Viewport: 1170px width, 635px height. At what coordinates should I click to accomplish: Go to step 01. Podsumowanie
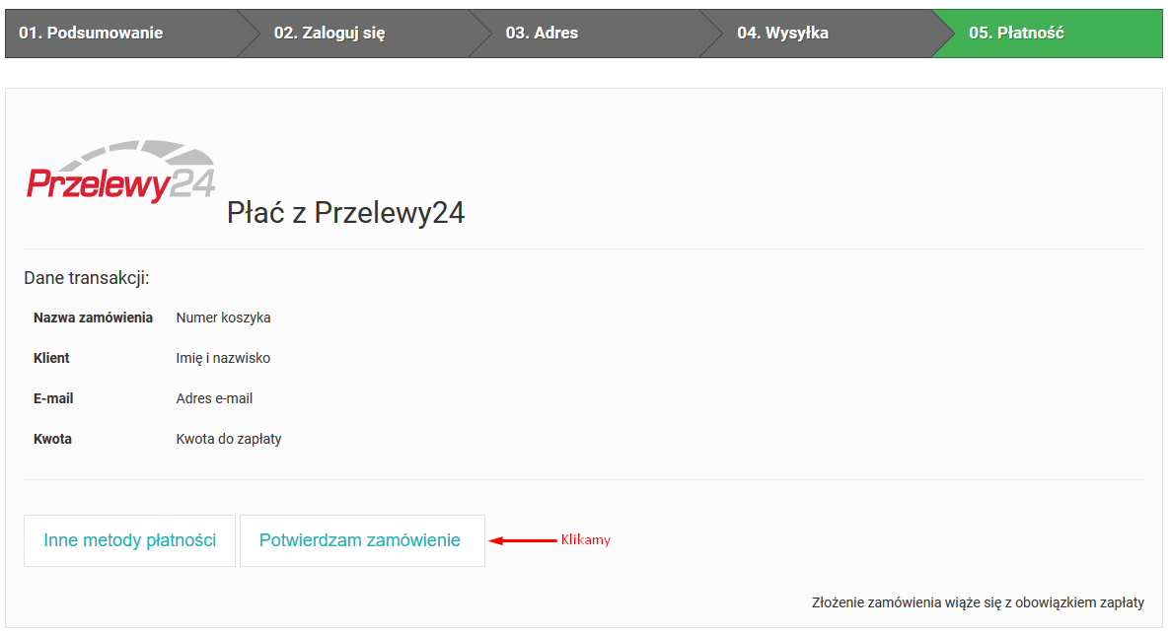[91, 33]
